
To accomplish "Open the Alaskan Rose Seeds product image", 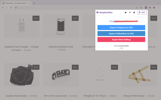I will pos(22,75).
